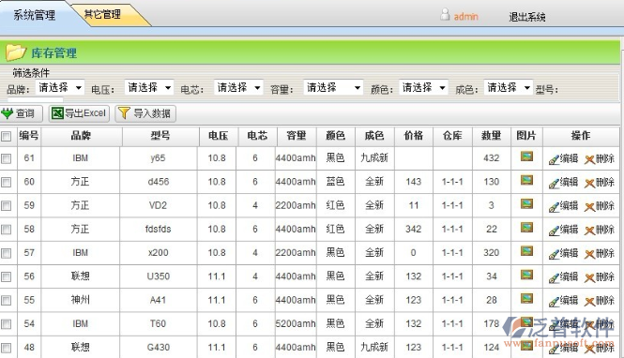This screenshot has height=358, width=624.
Task: Delete item 59 via red X icon
Action: point(590,207)
